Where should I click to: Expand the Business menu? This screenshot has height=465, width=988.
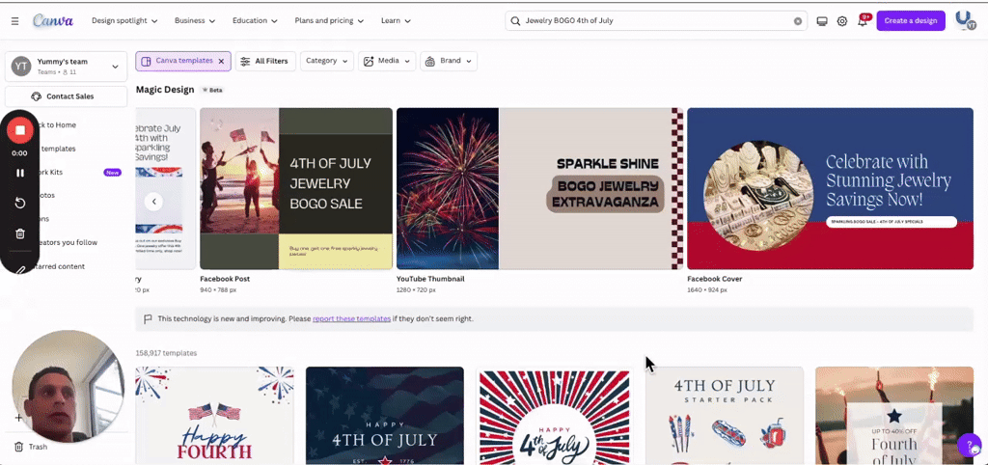[195, 21]
